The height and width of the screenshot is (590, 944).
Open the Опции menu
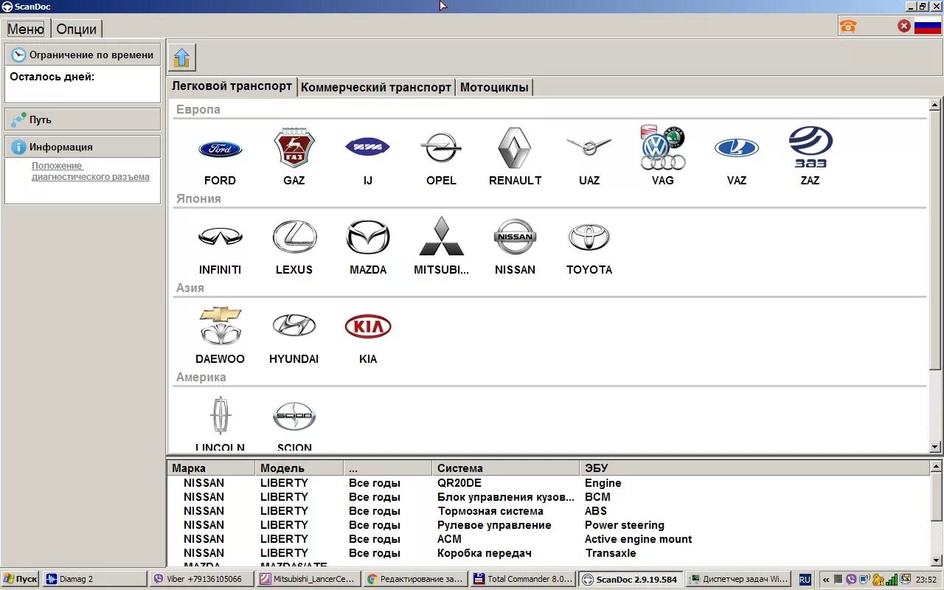(76, 29)
